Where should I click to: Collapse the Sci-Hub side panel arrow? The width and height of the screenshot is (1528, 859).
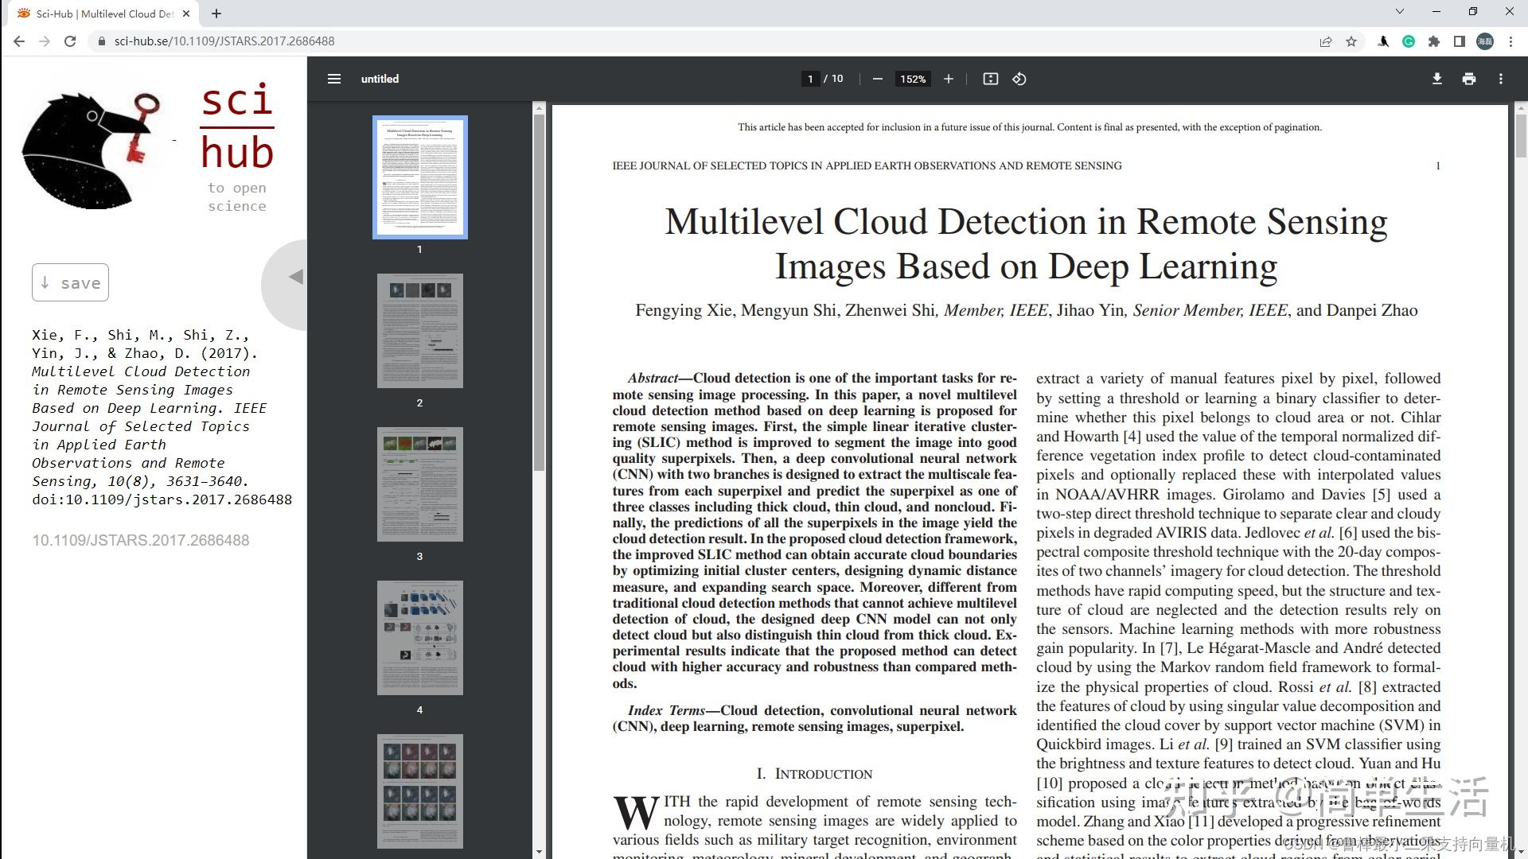point(295,277)
